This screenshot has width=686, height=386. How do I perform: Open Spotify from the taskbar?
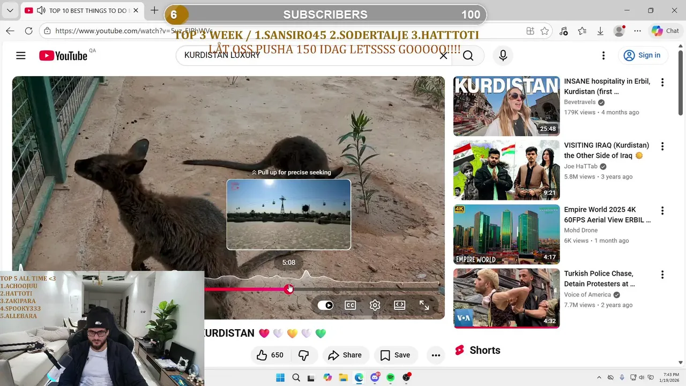coord(390,377)
